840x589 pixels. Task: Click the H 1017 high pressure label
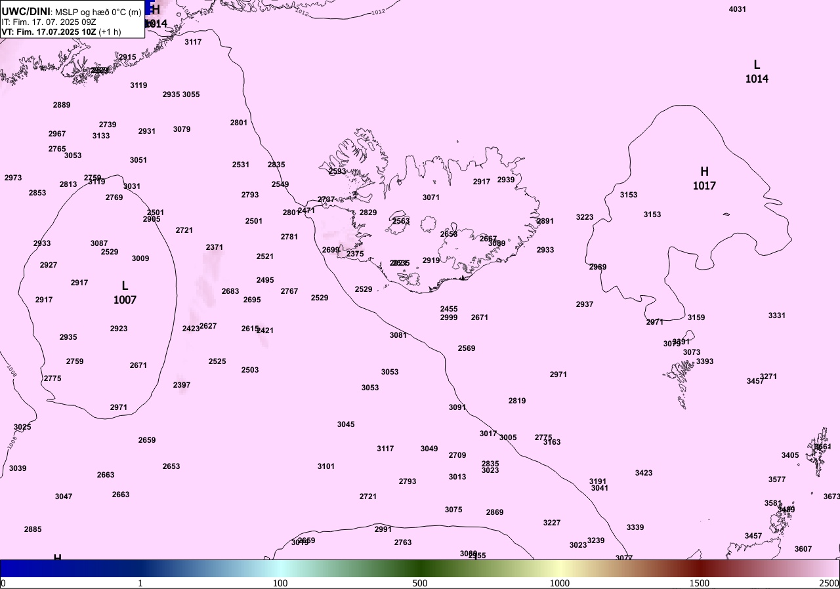point(704,178)
